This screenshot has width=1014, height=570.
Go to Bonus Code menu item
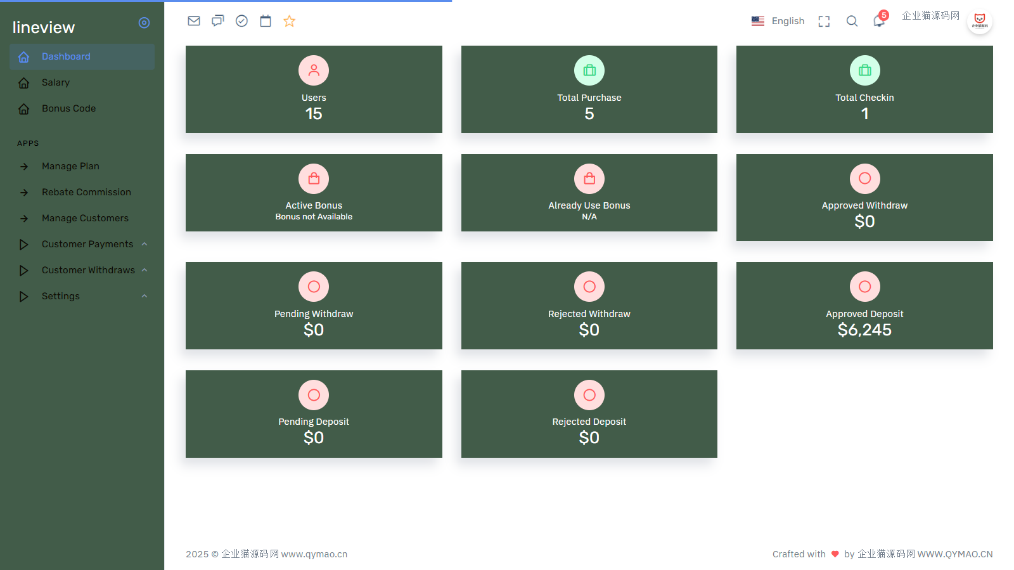[68, 108]
